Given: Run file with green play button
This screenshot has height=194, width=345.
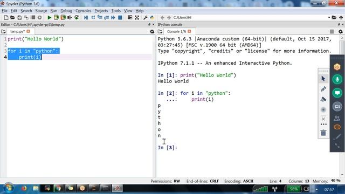Looking at the screenshot, I should [49, 18].
